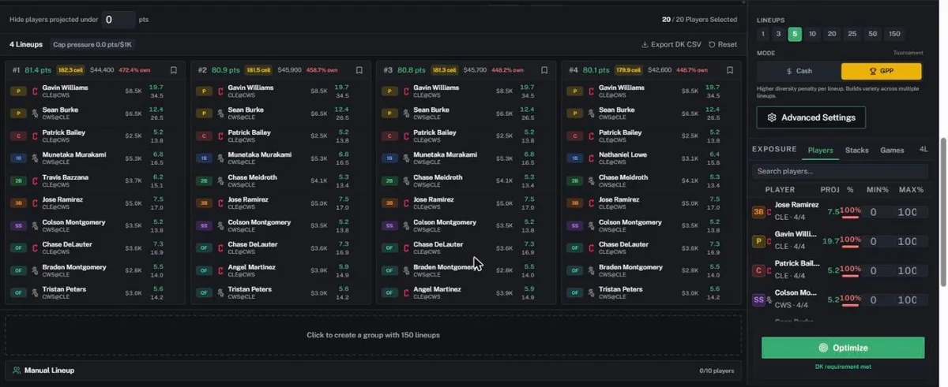Select 1 lineup count
Screen dimensions: 948x387
[x=763, y=34]
